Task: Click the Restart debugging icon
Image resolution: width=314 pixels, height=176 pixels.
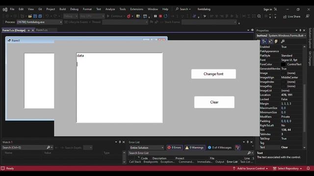Action: pos(166,16)
